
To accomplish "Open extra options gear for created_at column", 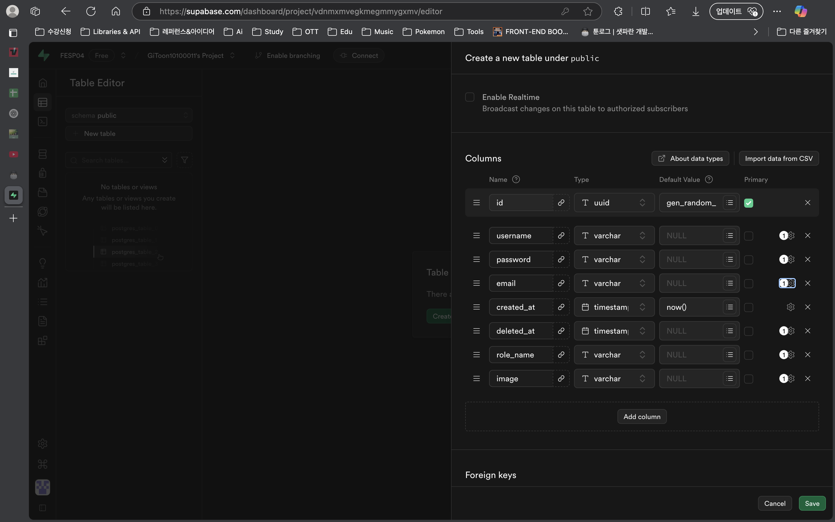I will 790,307.
